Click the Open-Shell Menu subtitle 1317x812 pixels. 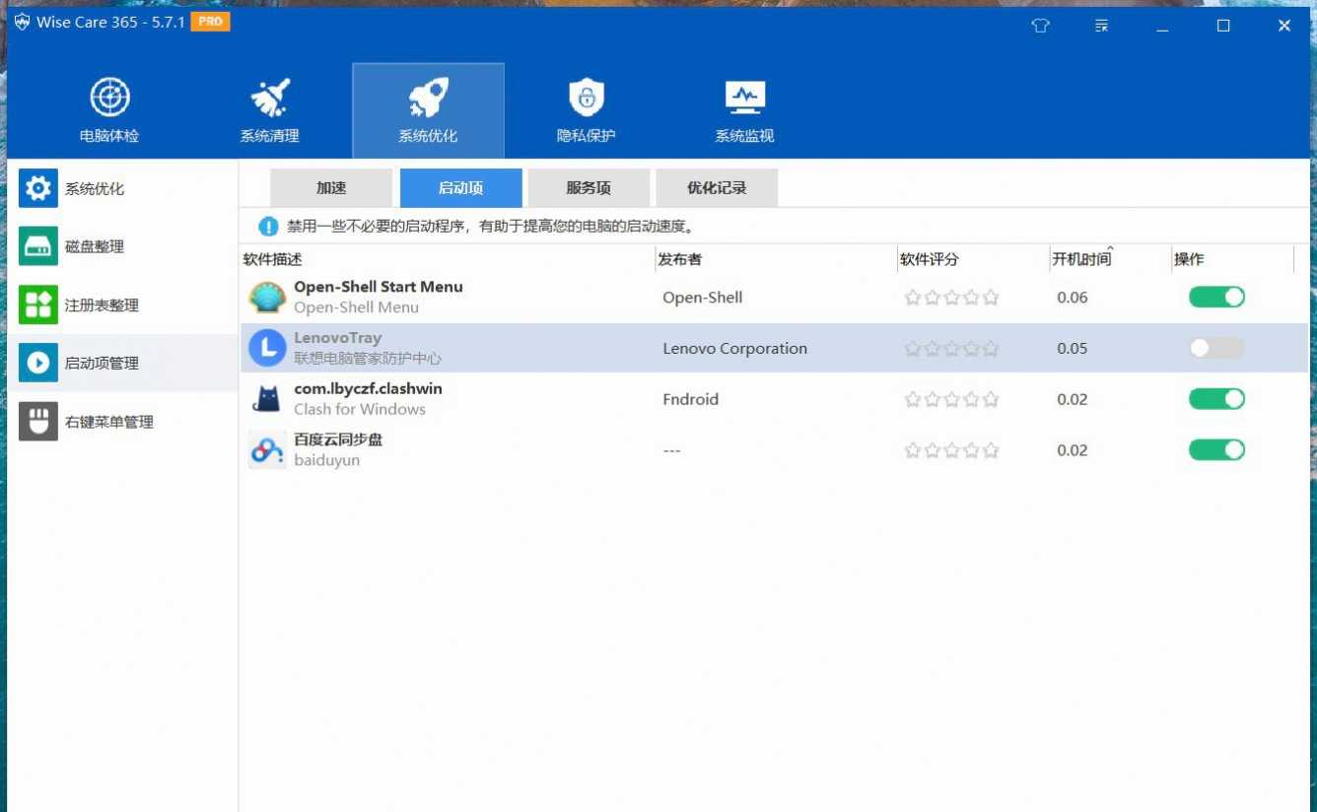pos(356,307)
